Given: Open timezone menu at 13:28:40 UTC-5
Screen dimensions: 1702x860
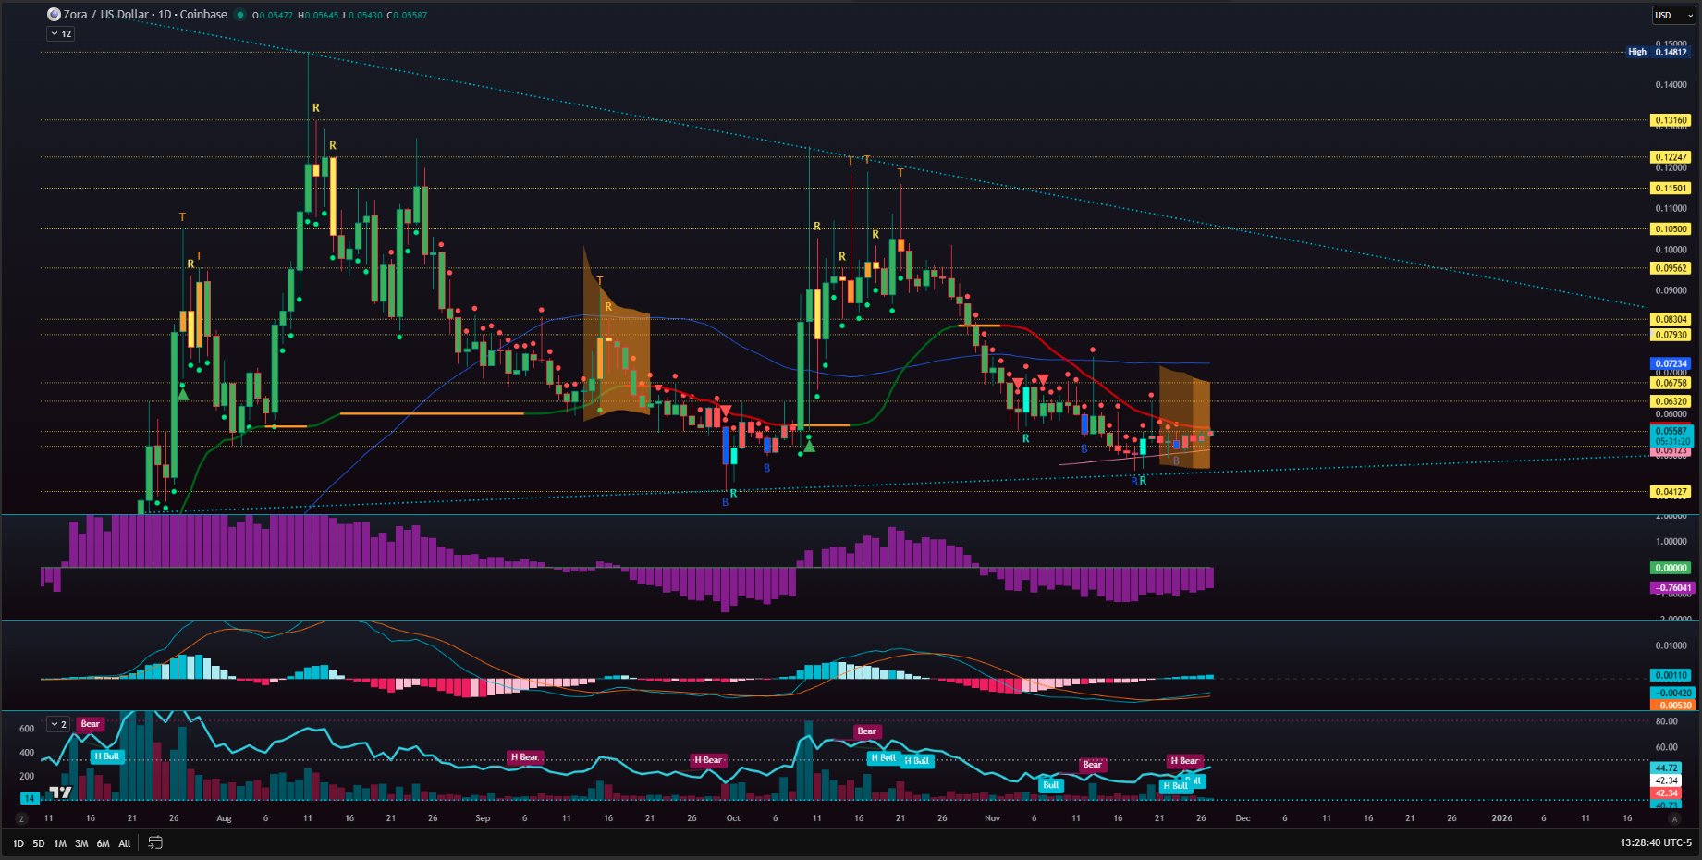Looking at the screenshot, I should coord(1655,842).
